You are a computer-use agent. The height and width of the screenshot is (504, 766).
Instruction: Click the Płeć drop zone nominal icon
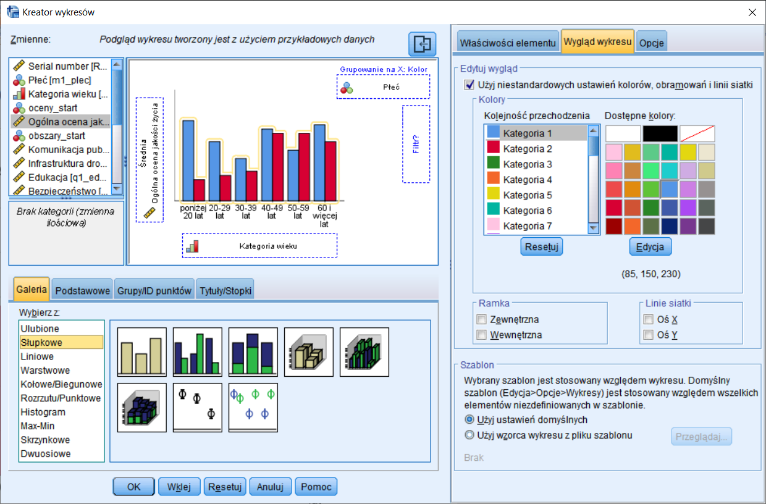[347, 88]
